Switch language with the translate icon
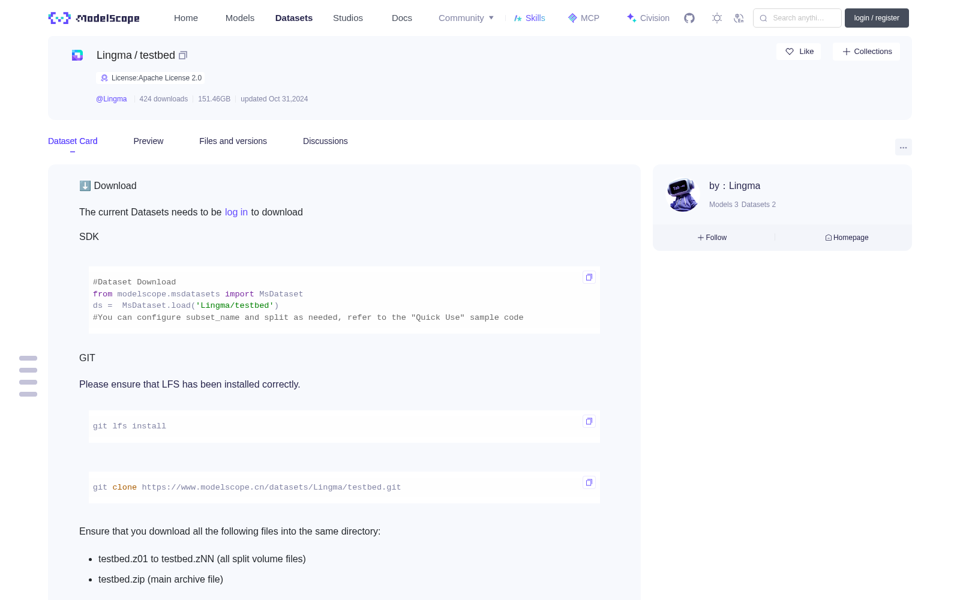 739,18
